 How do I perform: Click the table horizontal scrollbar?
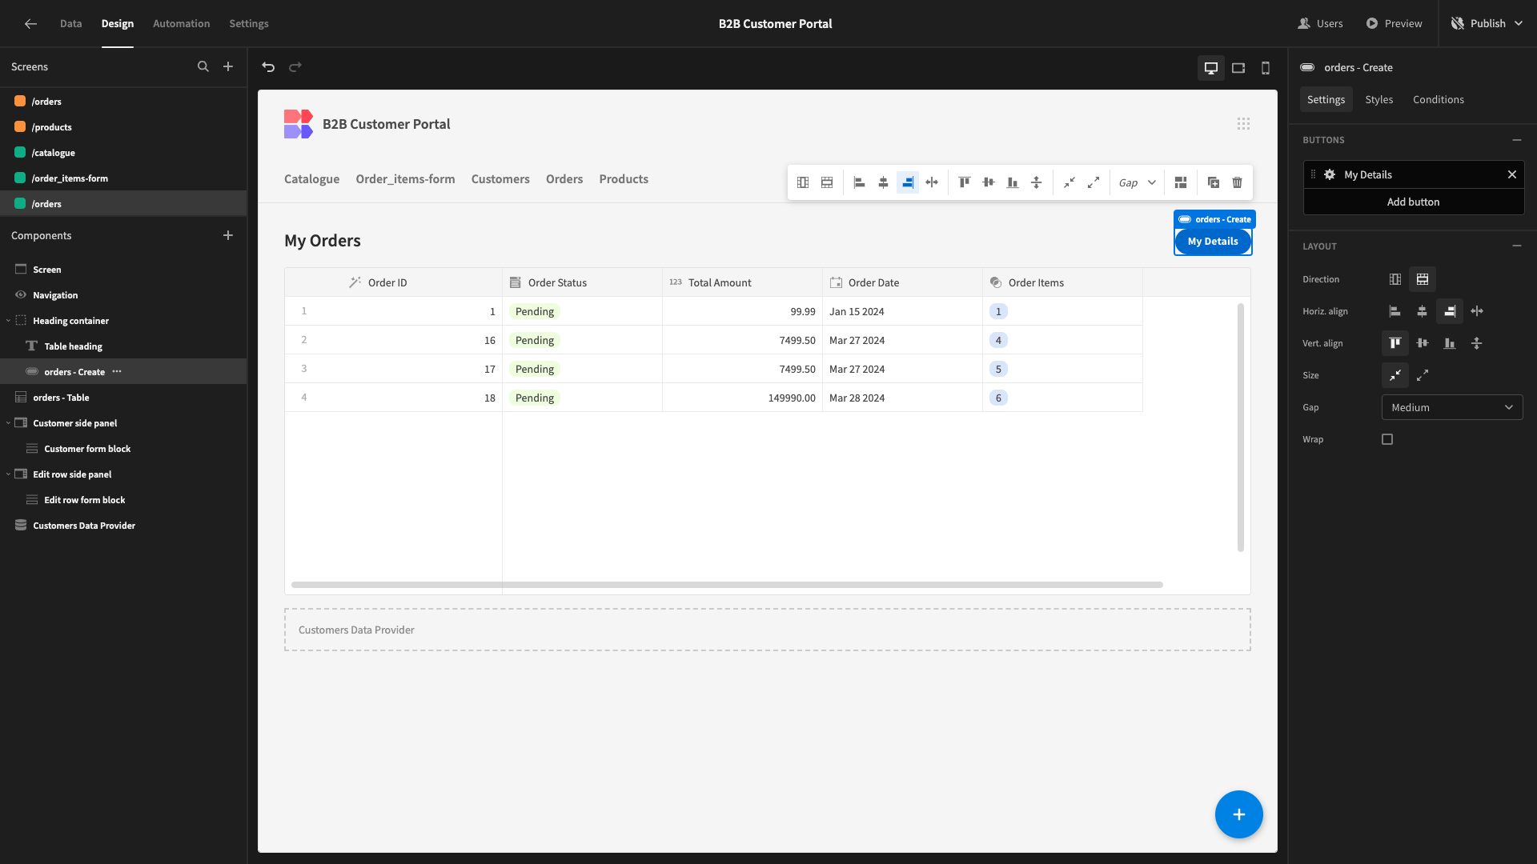click(x=727, y=585)
